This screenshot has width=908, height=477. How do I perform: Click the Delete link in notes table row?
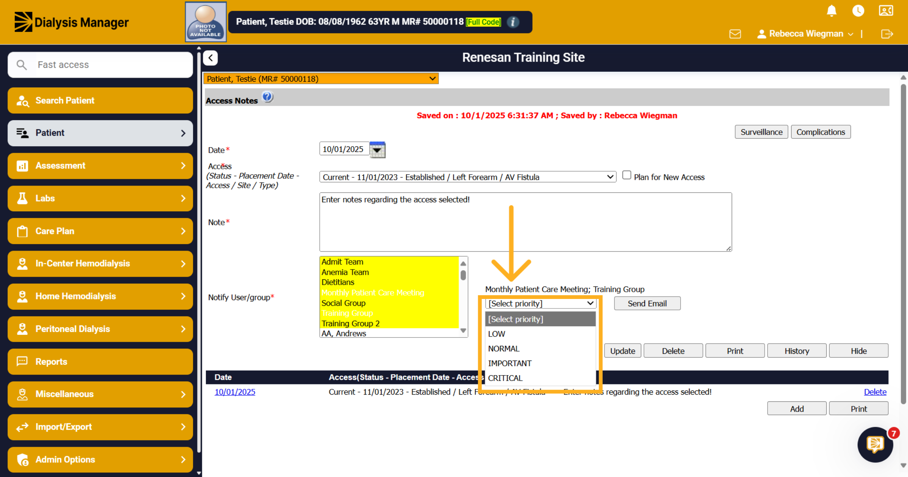click(875, 392)
